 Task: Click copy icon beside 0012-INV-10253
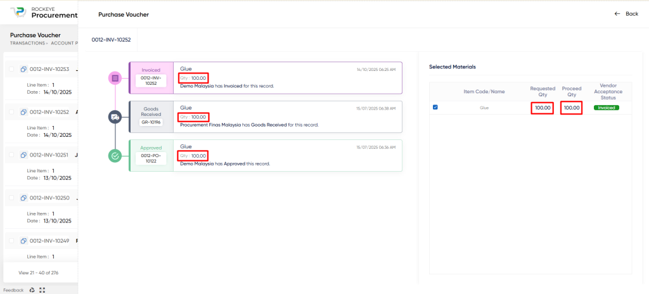[23, 69]
